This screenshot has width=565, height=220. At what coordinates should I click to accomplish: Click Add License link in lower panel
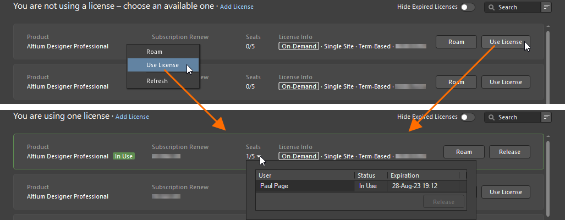132,117
